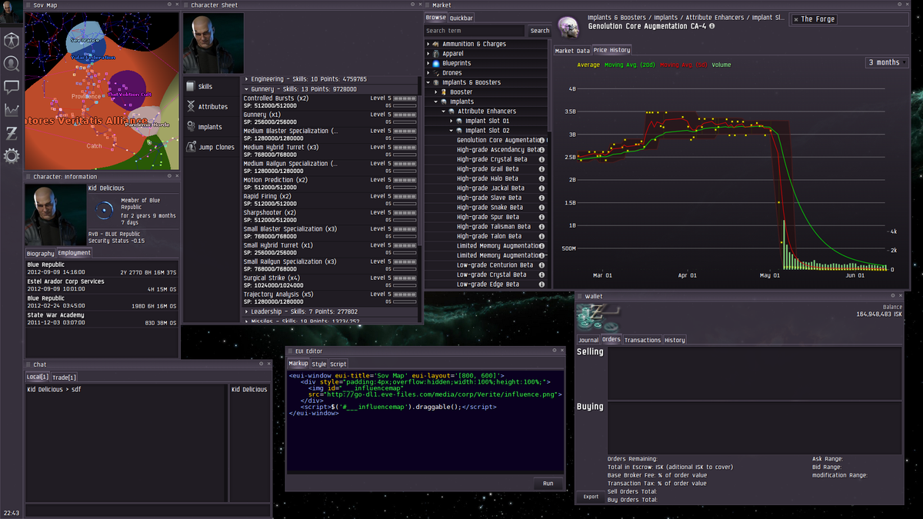Viewport: 923px width, 519px height.
Task: Toggle Volume series in chart legend
Action: (x=721, y=65)
